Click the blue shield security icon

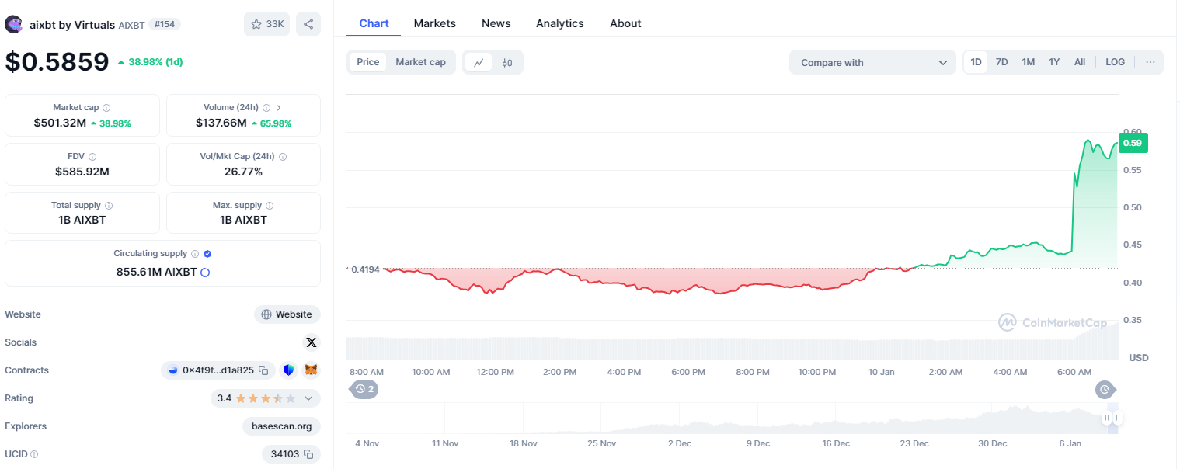(x=289, y=370)
